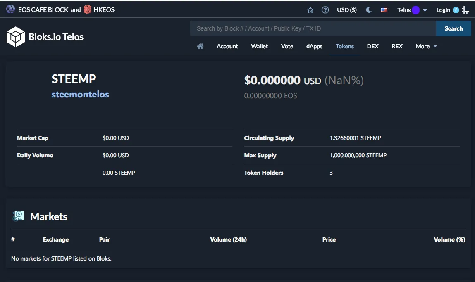Image resolution: width=475 pixels, height=282 pixels.
Task: Click the star favorite icon
Action: coord(310,10)
